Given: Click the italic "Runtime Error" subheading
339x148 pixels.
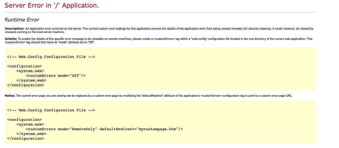Looking at the screenshot, I should click(x=22, y=20).
